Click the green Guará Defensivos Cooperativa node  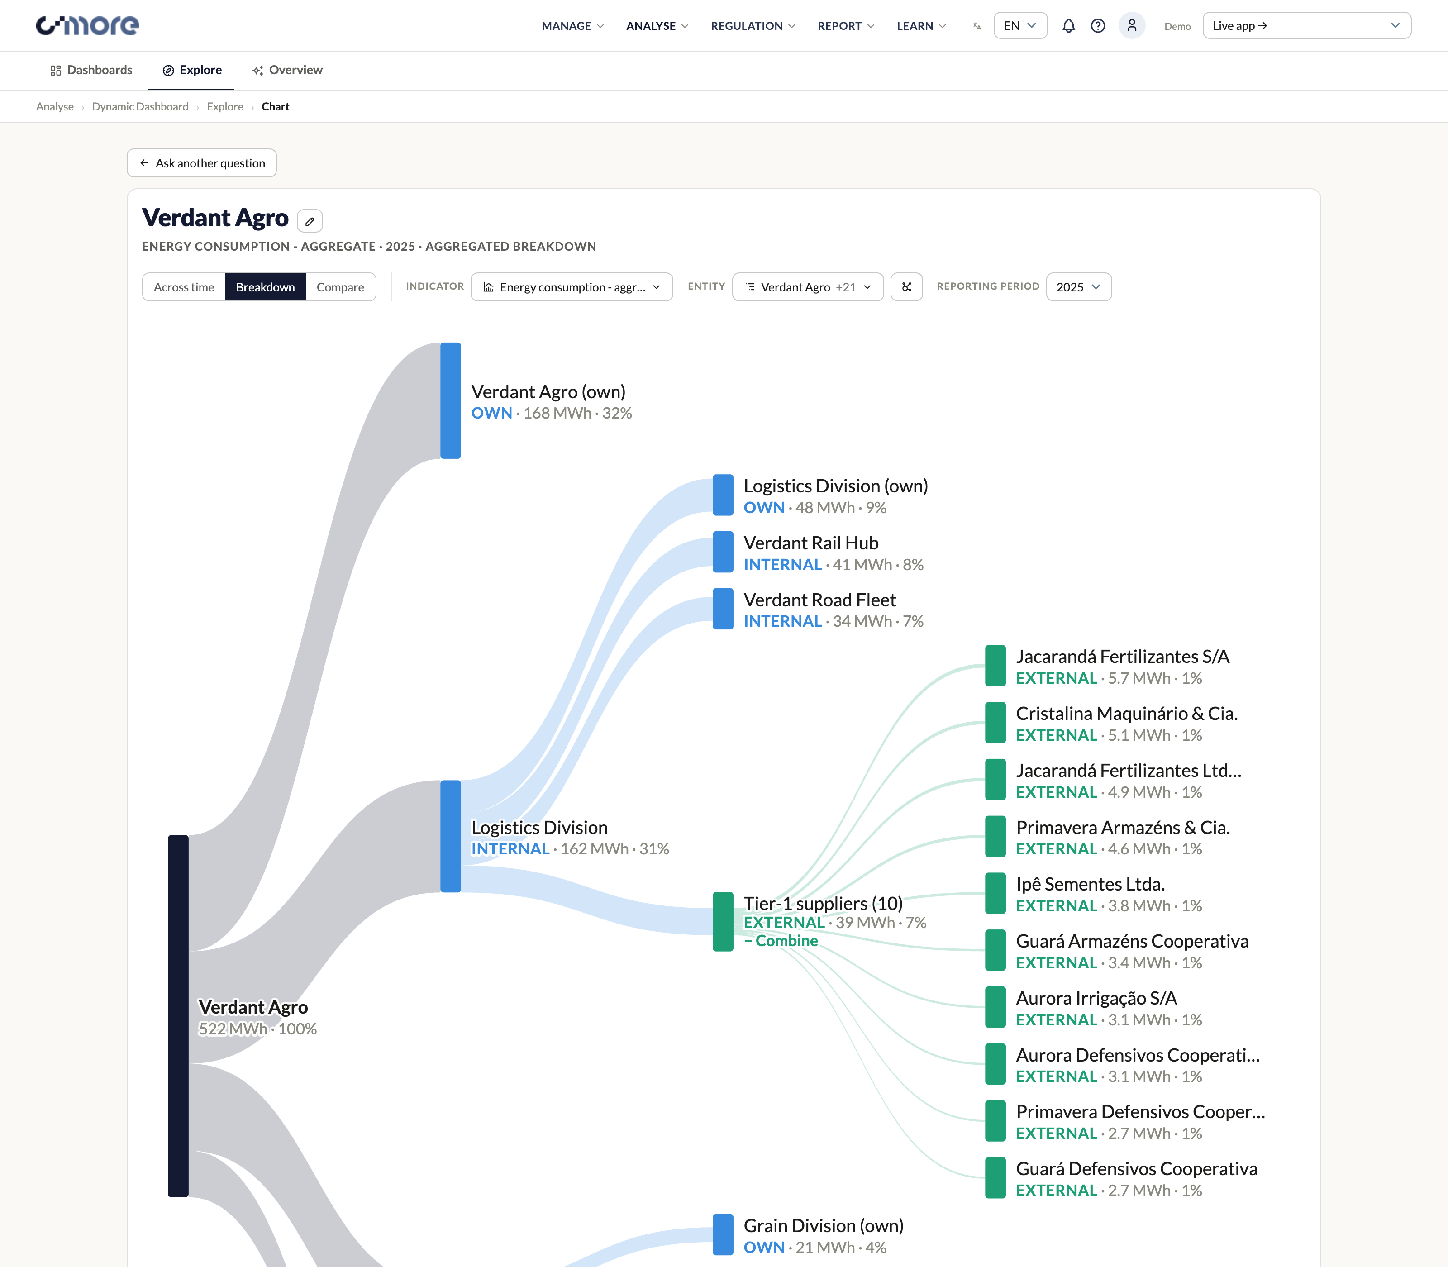(995, 1178)
